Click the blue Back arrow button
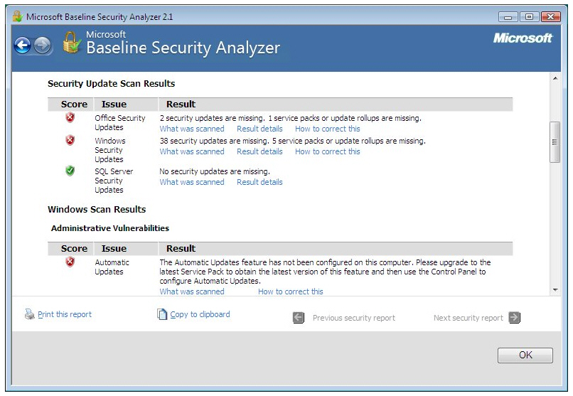Screen dimensions: 573x396 point(23,46)
